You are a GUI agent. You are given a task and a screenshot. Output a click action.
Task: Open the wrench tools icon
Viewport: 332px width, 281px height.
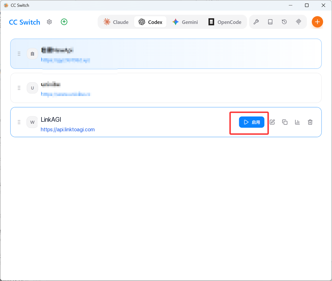256,22
